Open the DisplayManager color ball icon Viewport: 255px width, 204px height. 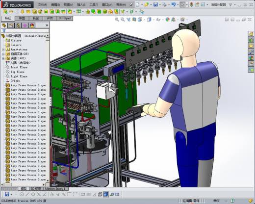pos(32,25)
